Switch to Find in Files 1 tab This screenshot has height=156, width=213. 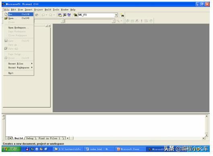click(x=49, y=138)
